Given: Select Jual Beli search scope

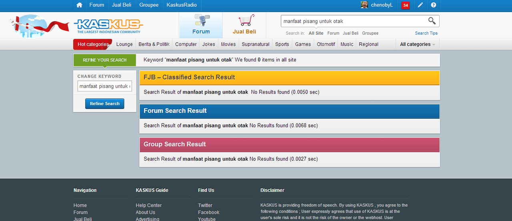Looking at the screenshot, I should tap(351, 33).
